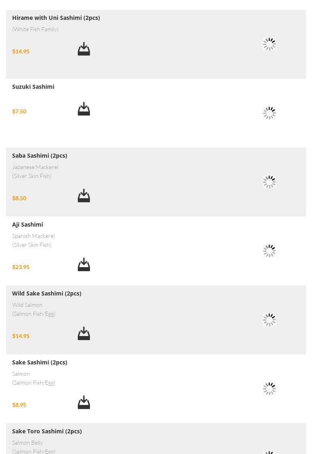
Task: Open the Saba Sashimi (2pcs) title
Action: point(40,156)
